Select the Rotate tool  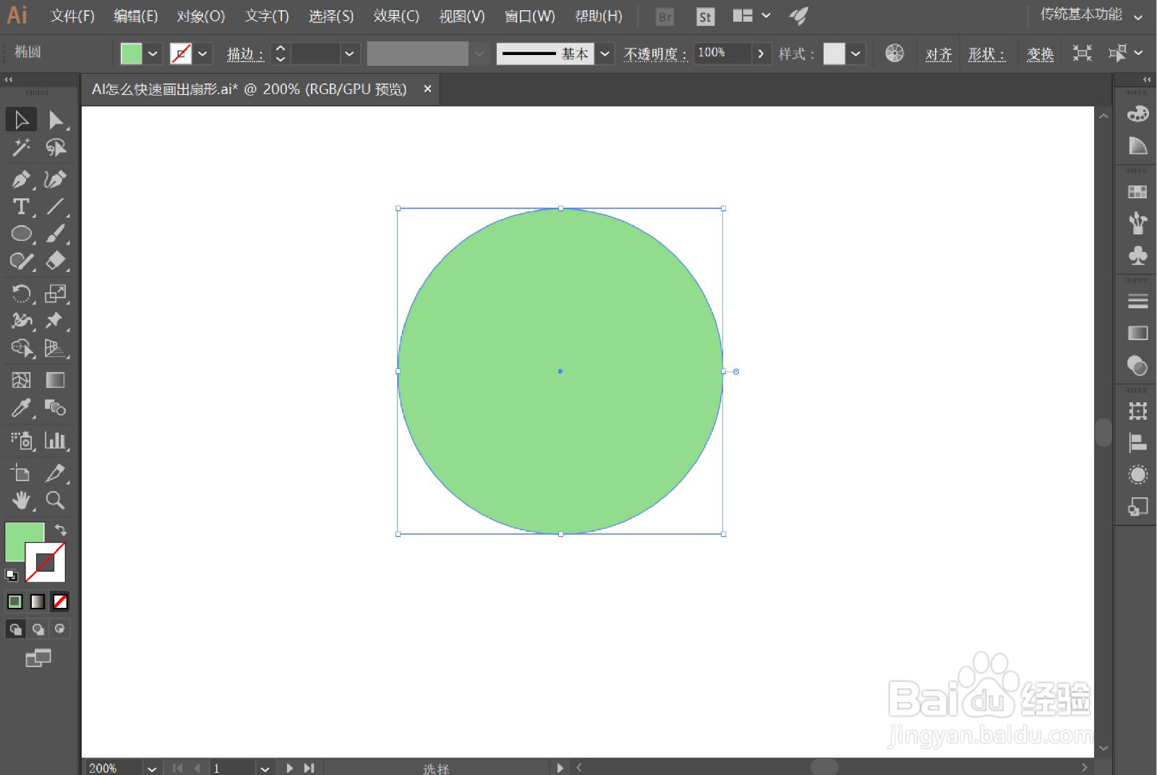[x=21, y=293]
